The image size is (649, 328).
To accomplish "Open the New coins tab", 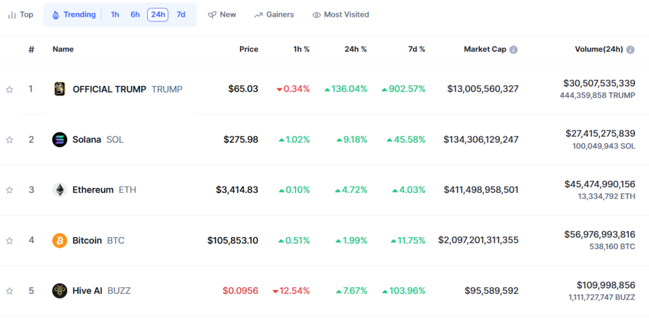I will click(x=223, y=15).
